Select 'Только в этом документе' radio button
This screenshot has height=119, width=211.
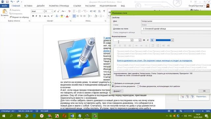(x=113, y=86)
